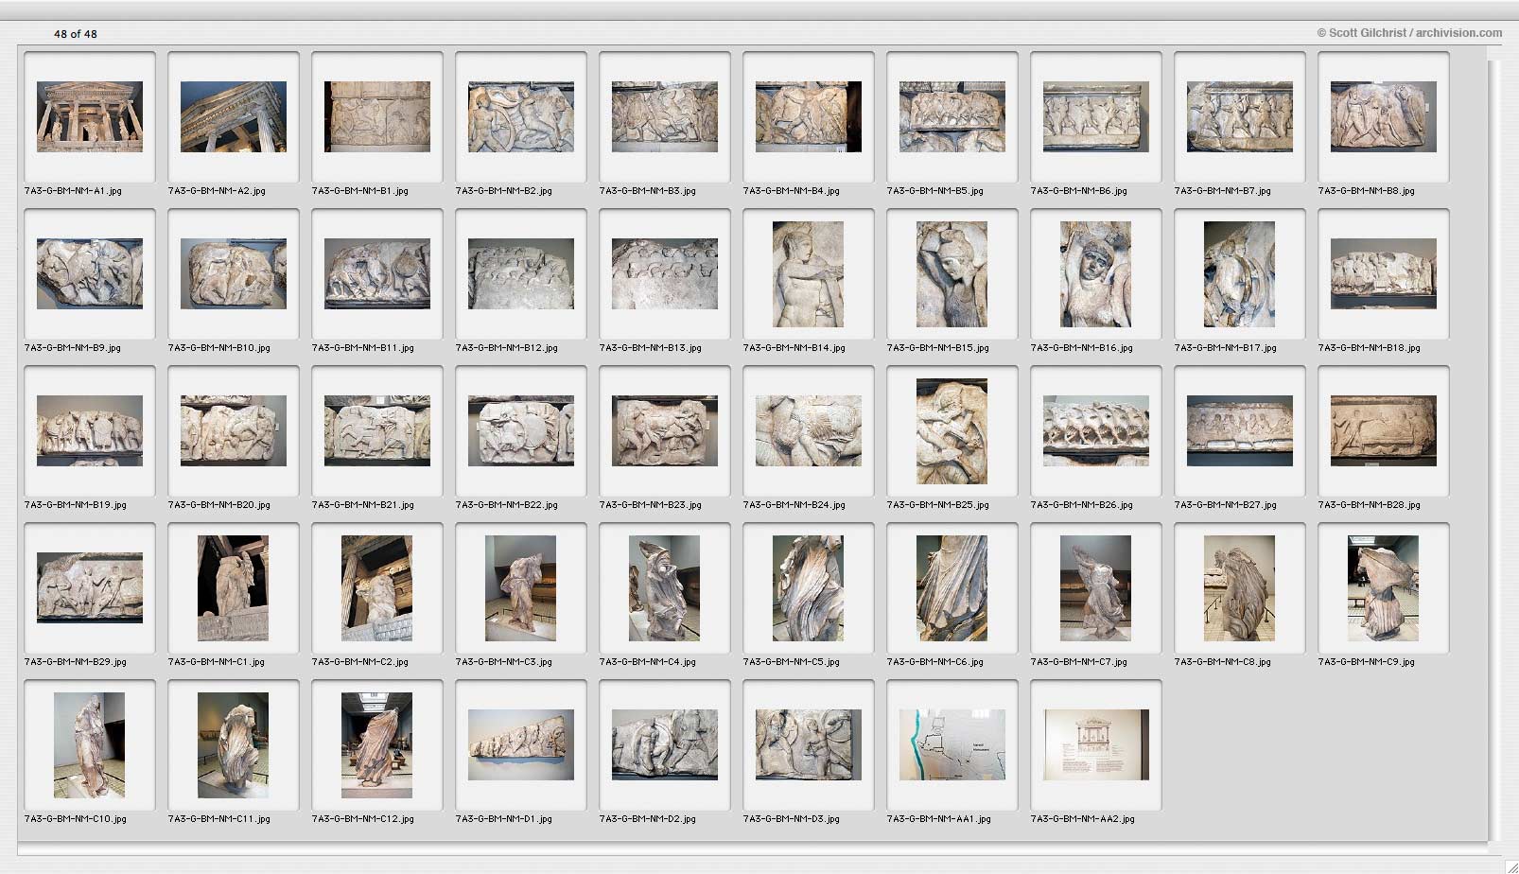Open thumbnail 7A3-G-BM-NM-B10.jpg
The width and height of the screenshot is (1519, 874).
[234, 273]
